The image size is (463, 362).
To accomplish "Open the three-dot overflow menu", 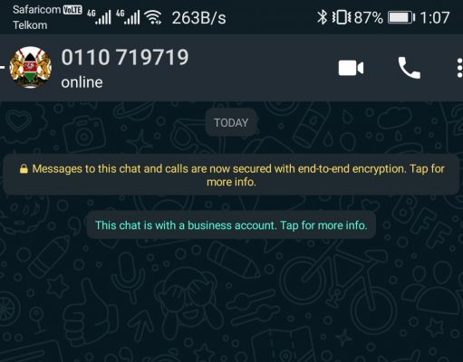I will click(459, 68).
